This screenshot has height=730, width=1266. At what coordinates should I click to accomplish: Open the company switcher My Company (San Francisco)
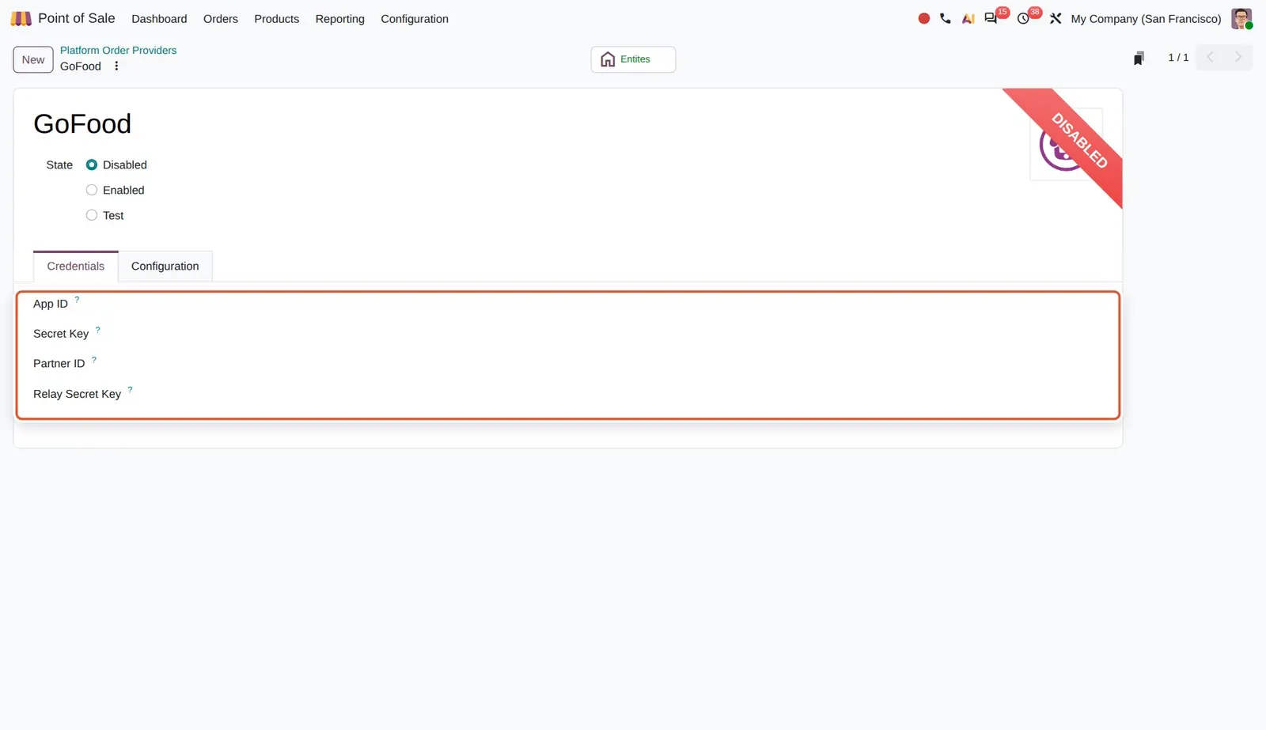point(1146,19)
